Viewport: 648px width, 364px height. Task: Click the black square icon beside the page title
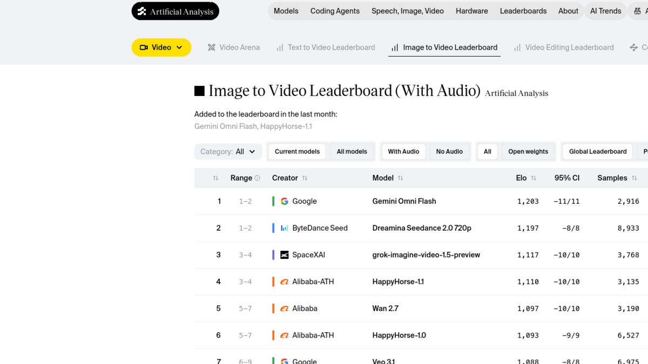click(x=199, y=91)
